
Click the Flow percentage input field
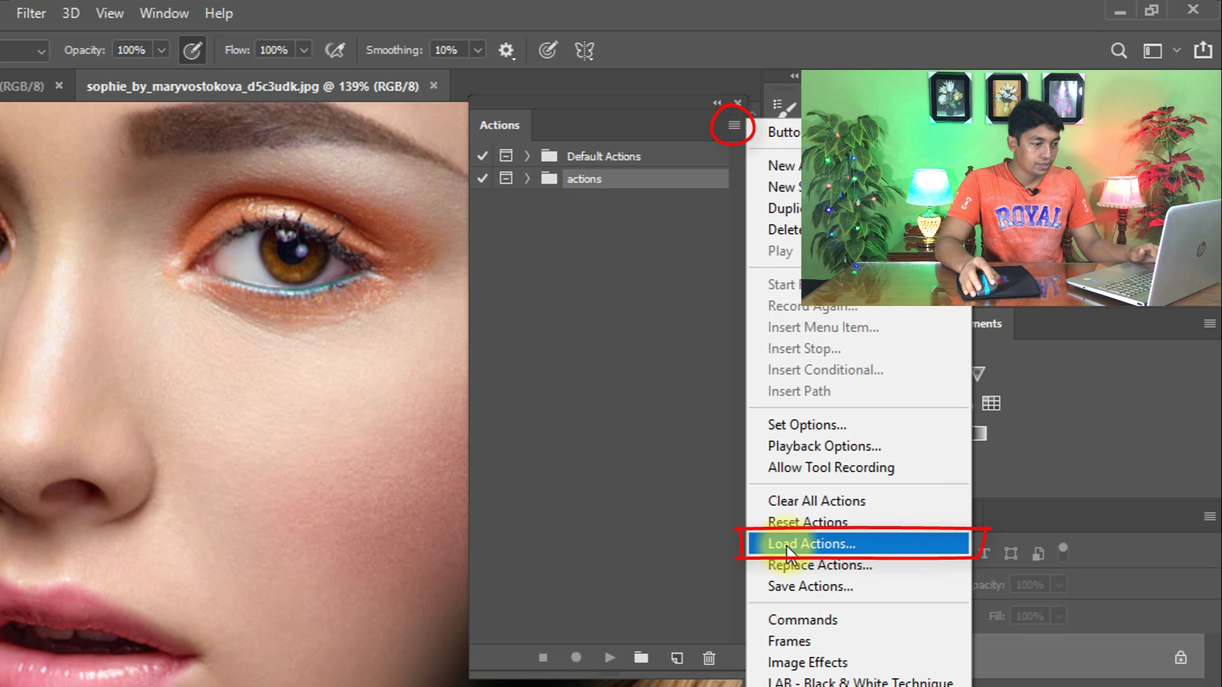point(274,50)
